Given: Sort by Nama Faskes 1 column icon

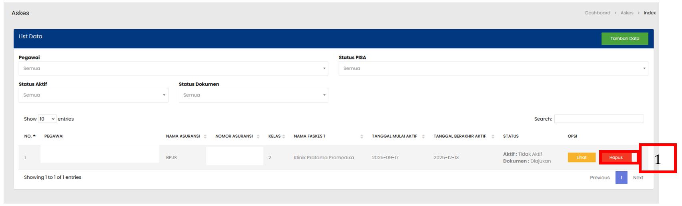Looking at the screenshot, I should pos(361,137).
